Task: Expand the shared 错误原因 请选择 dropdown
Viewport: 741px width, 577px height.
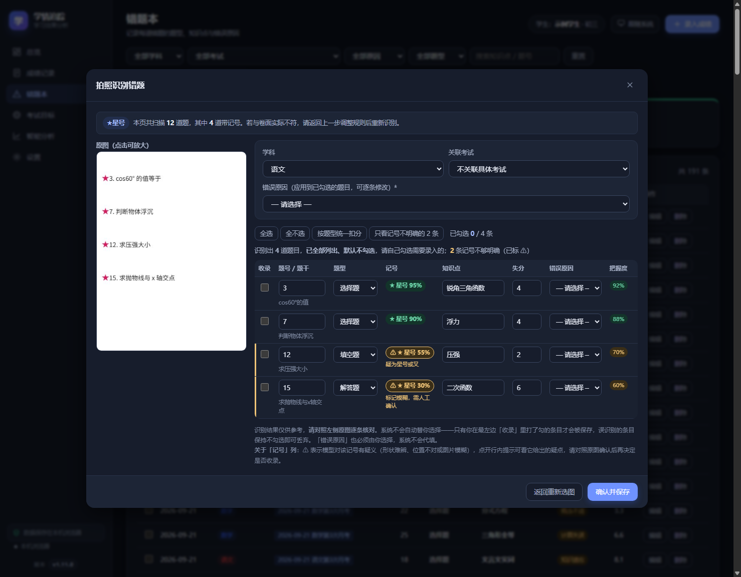Action: tap(446, 204)
